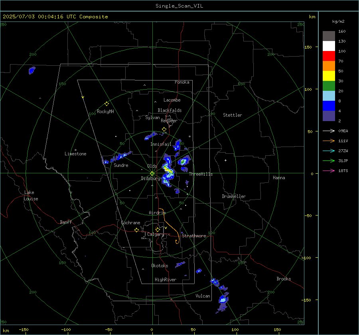Click the storm cell east of Vulcan
The height and width of the screenshot is (335, 359).
pos(223,299)
